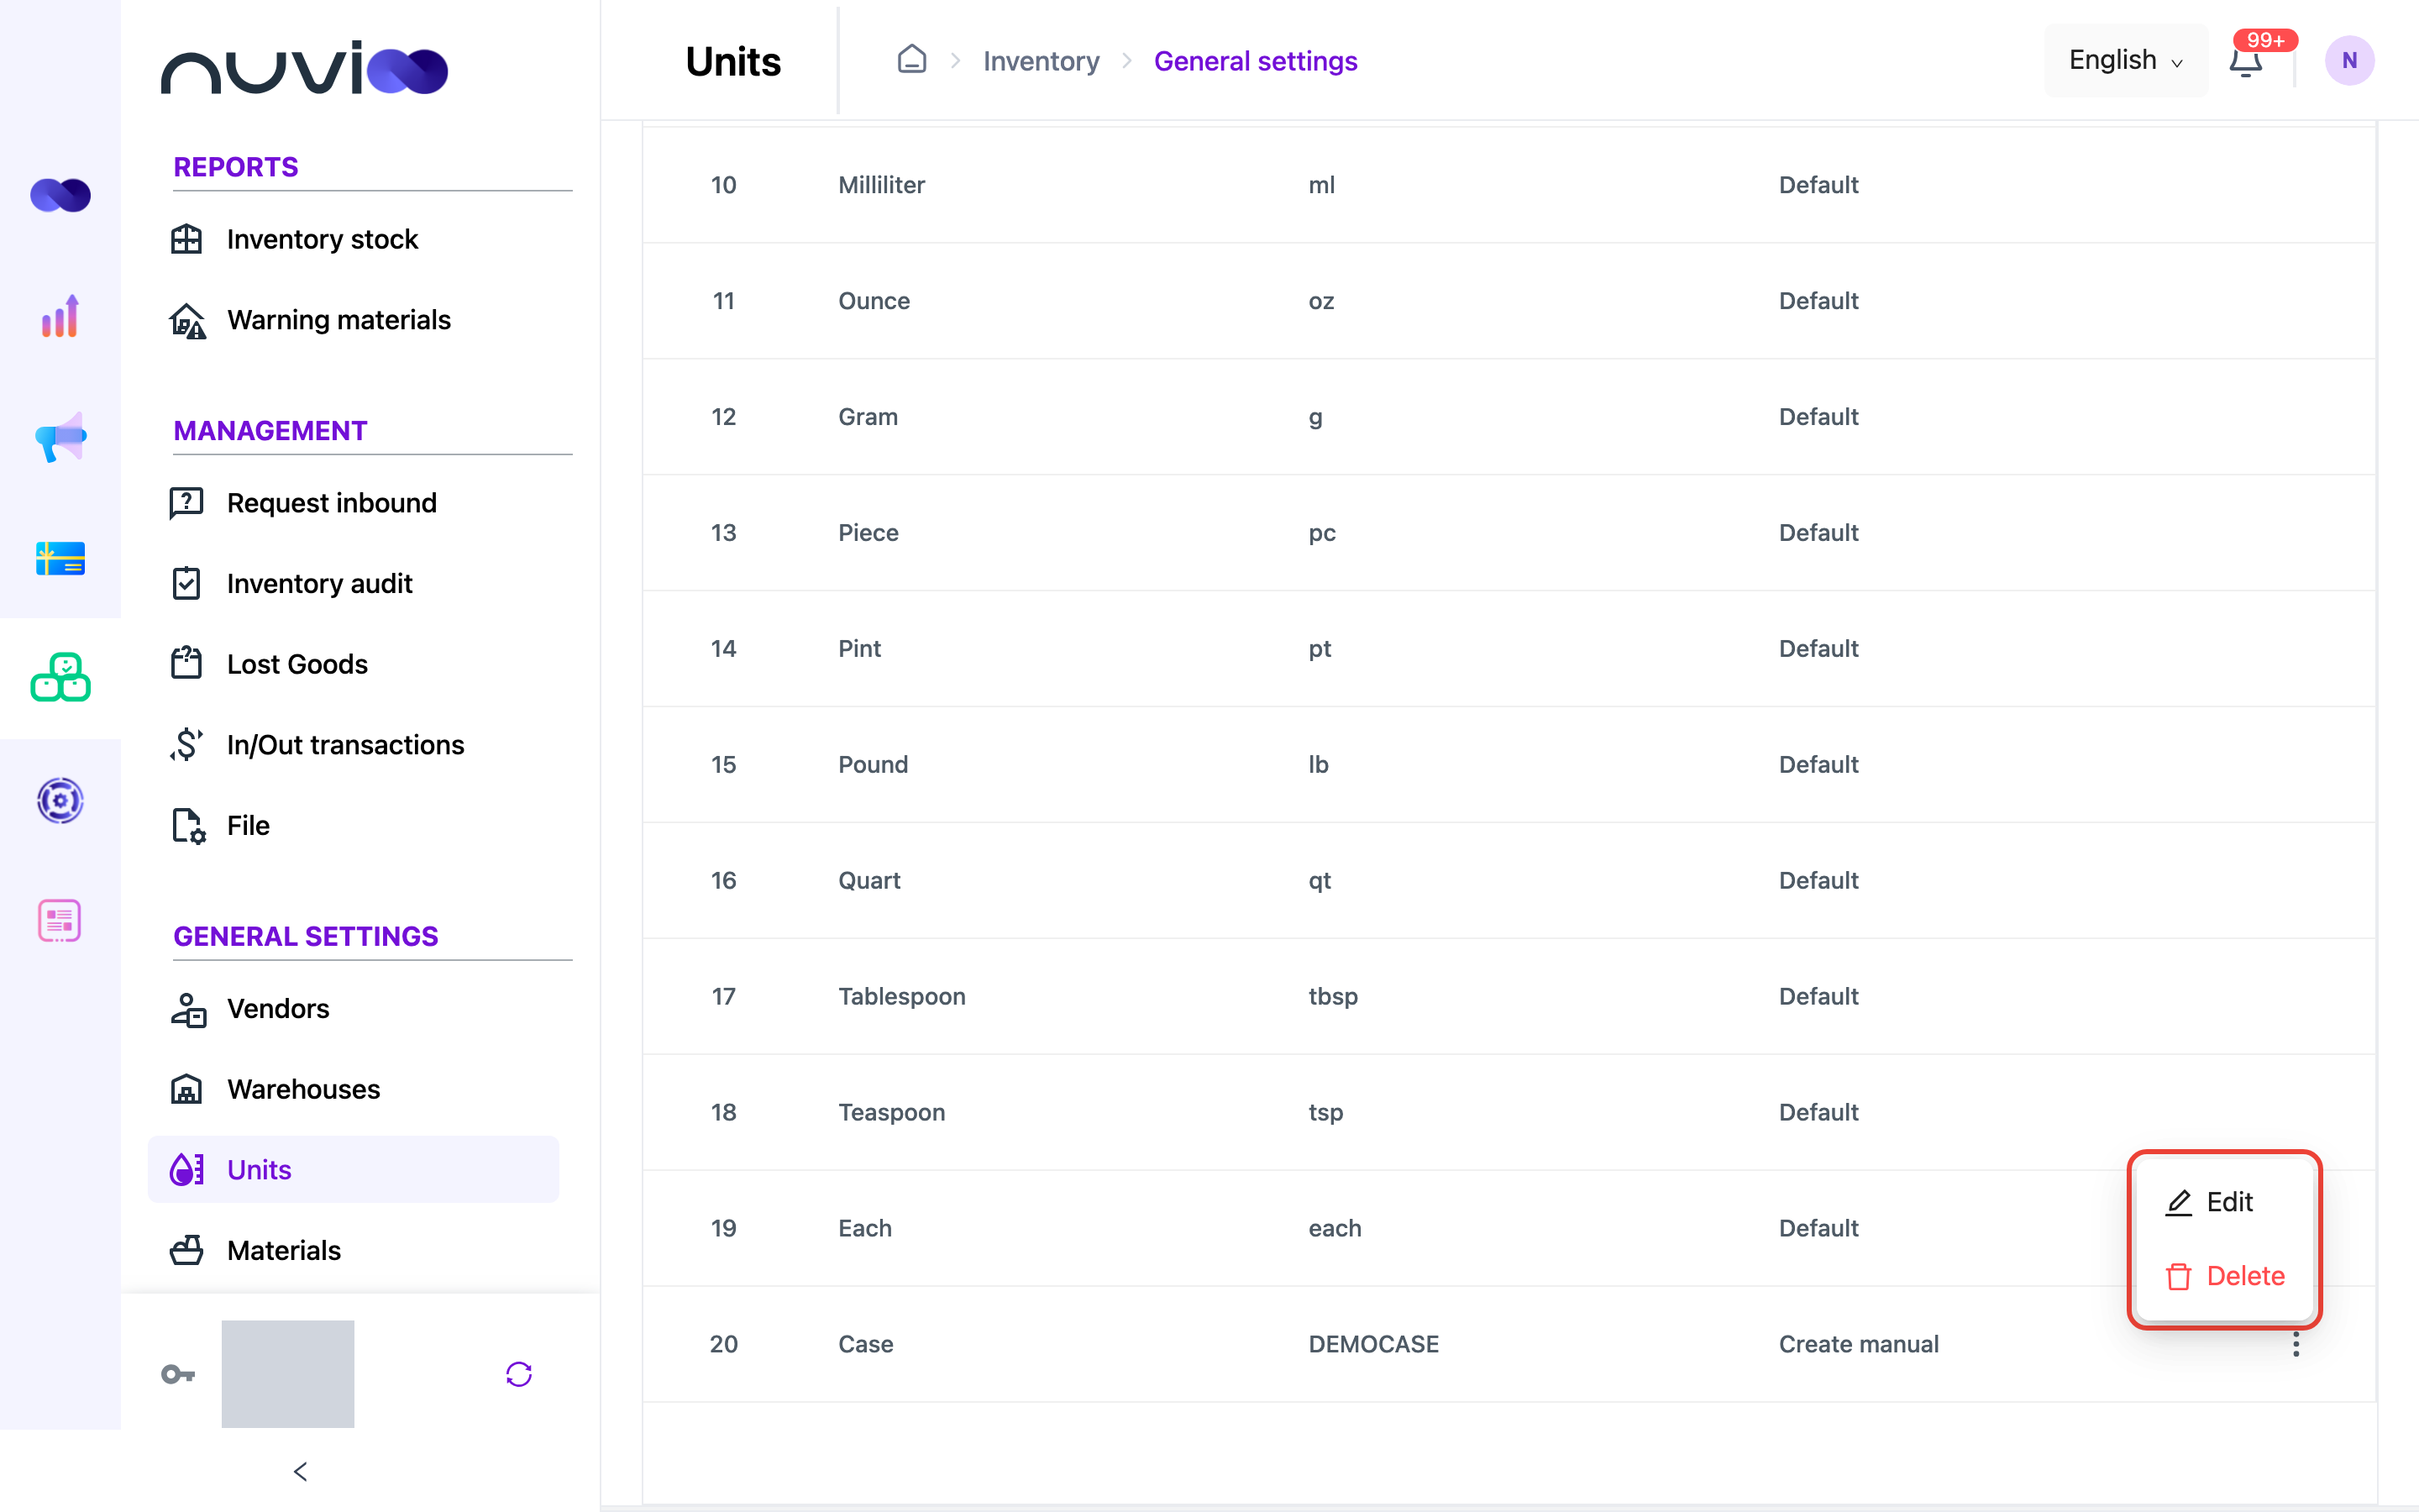The image size is (2419, 1512).
Task: Click the Nuvio logo
Action: (305, 69)
